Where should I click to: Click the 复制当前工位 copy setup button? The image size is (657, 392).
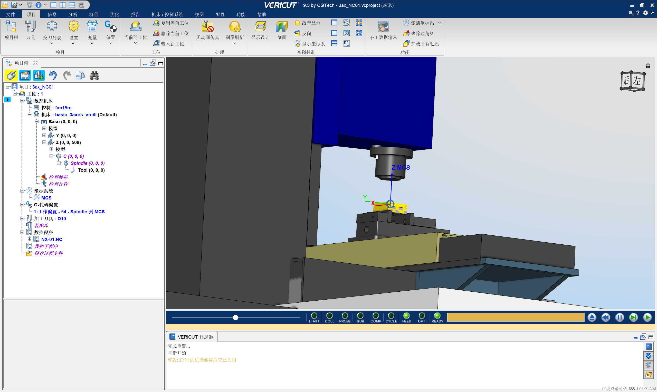point(171,23)
